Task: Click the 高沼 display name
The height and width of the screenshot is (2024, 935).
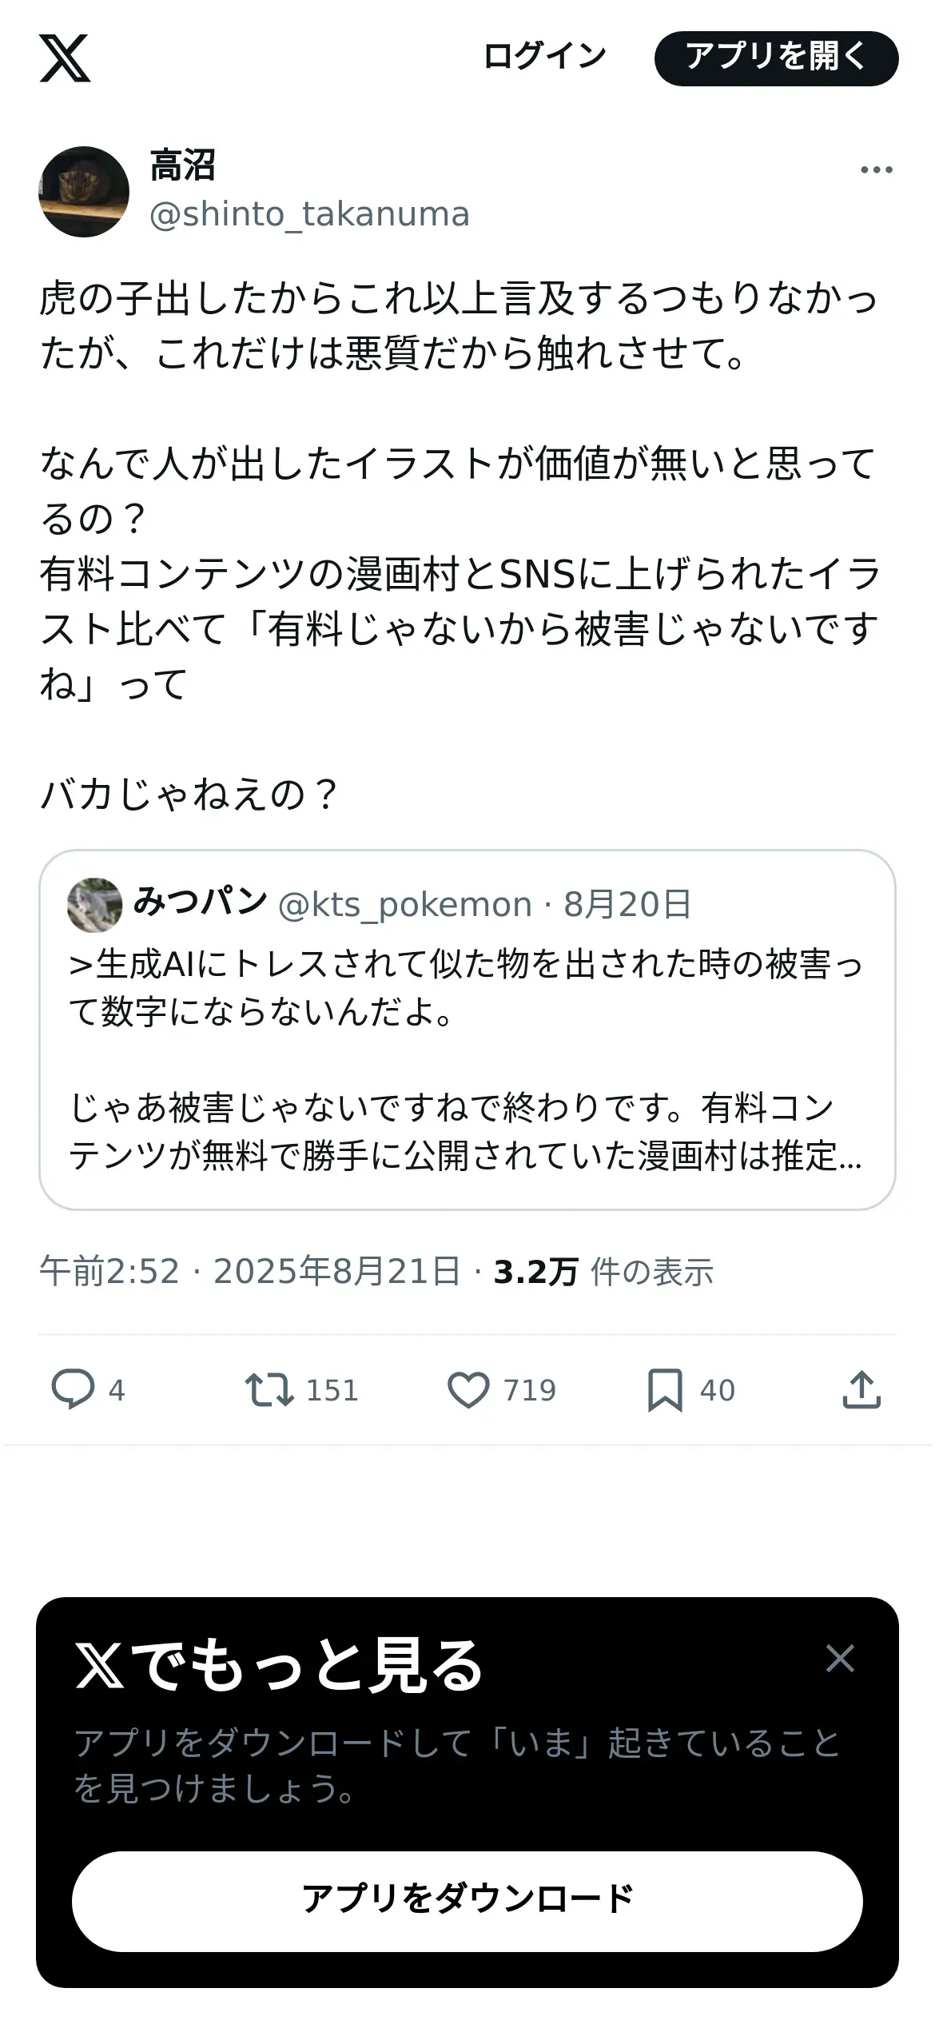Action: (183, 166)
